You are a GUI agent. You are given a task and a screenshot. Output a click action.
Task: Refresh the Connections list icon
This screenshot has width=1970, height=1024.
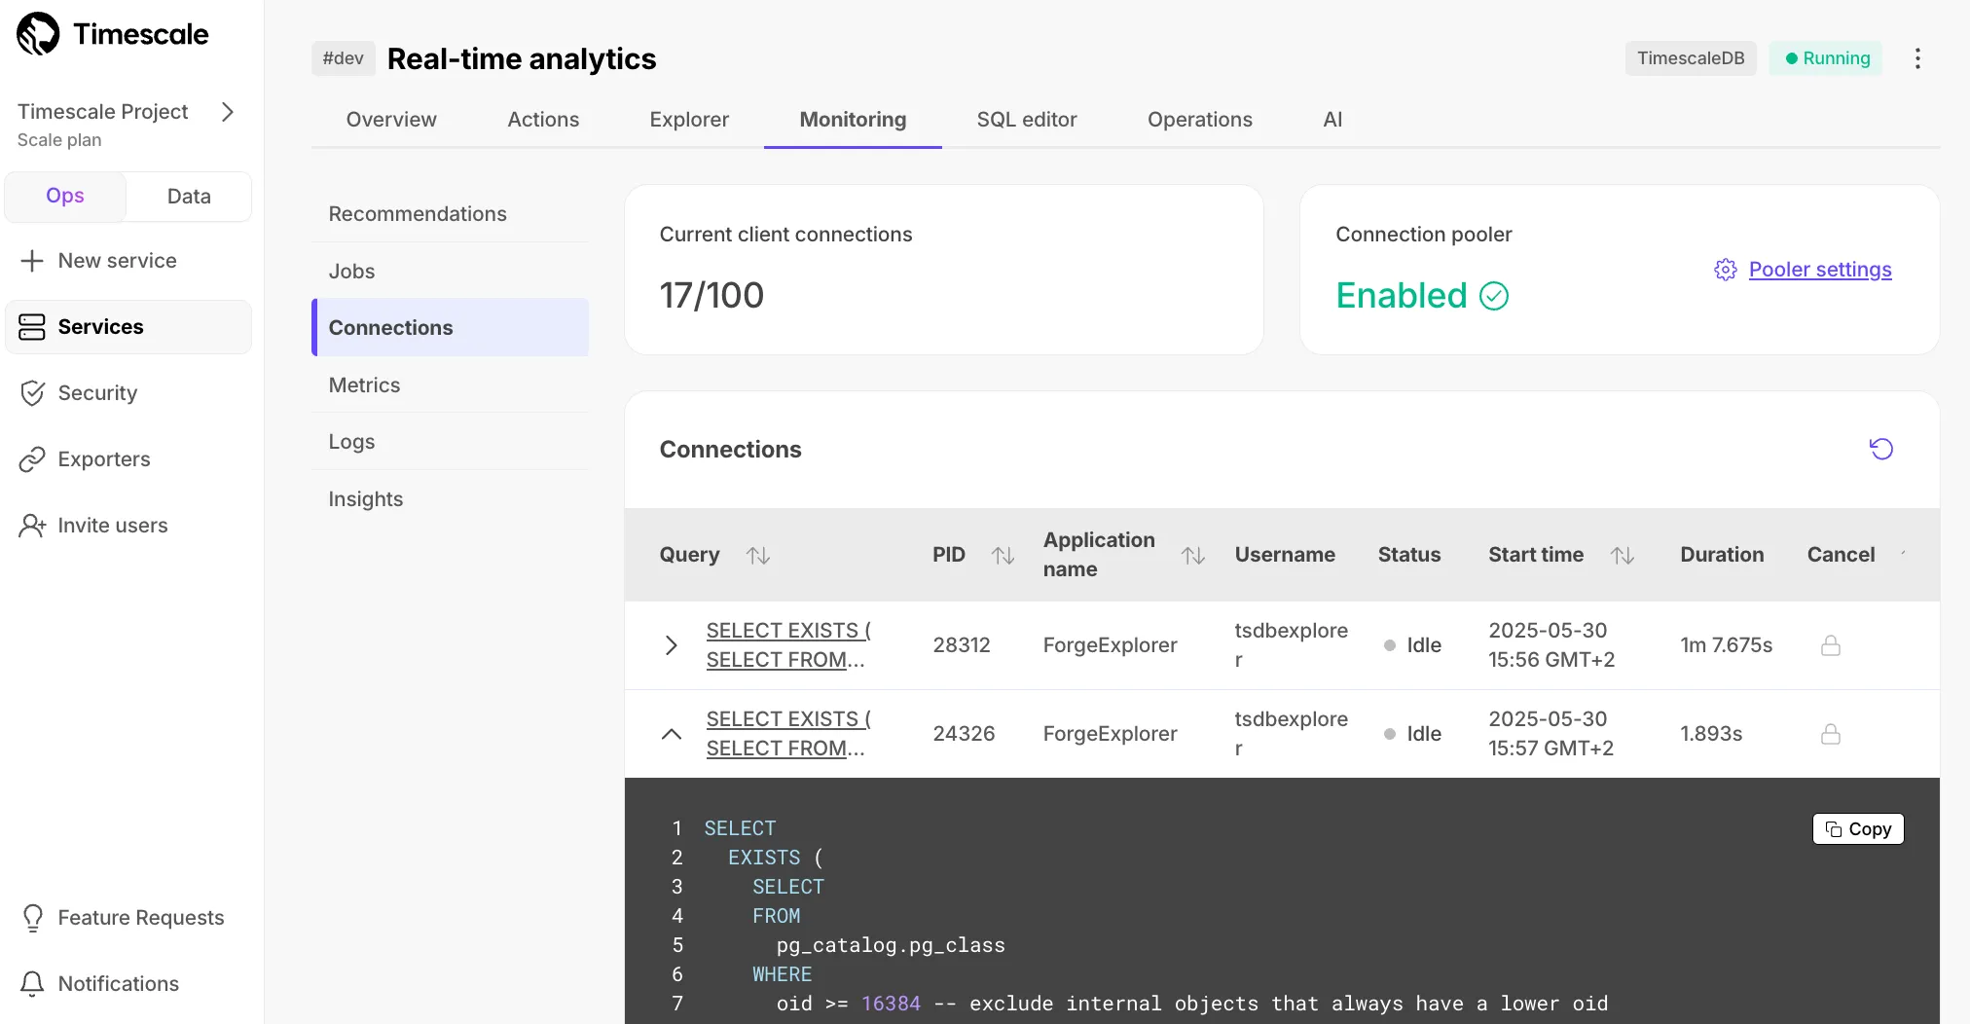click(1880, 449)
